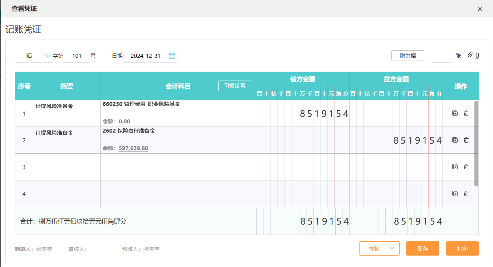
Task: Open the 模板 dropdown arrow
Action: point(392,248)
